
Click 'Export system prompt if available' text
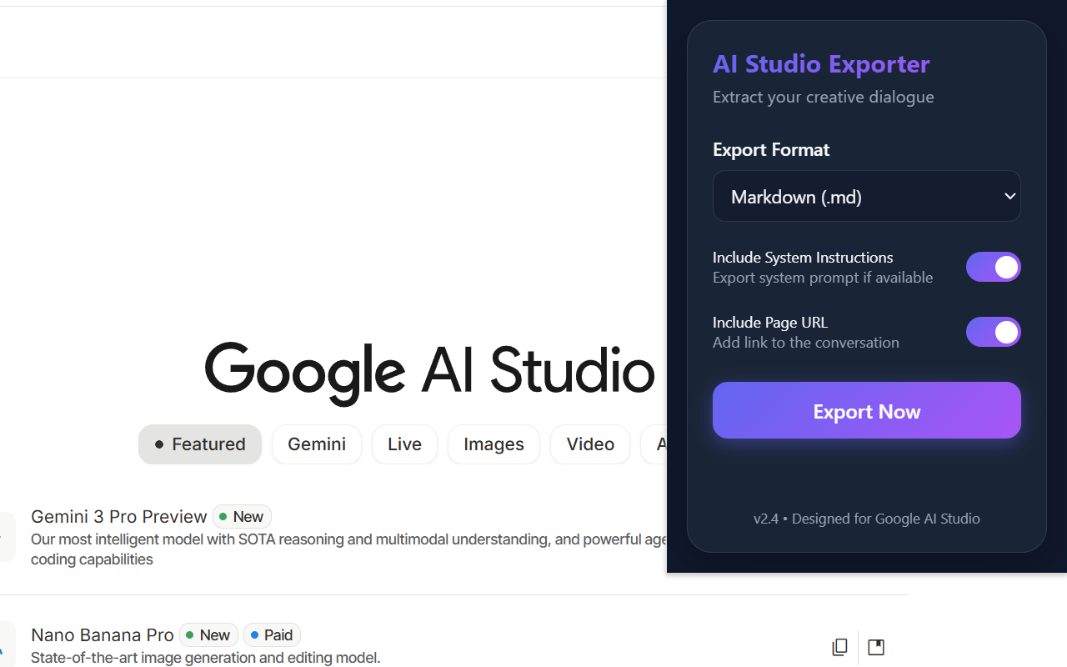(823, 278)
